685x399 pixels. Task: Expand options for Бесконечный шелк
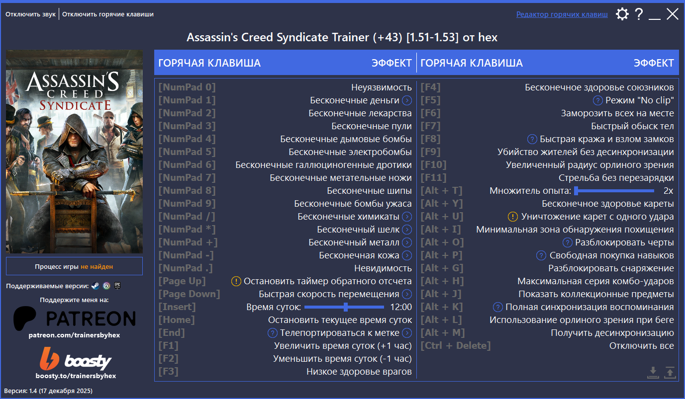[407, 229]
